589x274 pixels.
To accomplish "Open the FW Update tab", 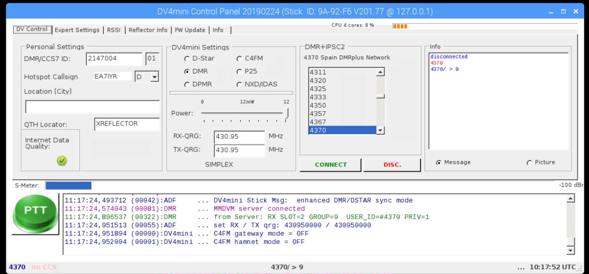I will pyautogui.click(x=189, y=30).
